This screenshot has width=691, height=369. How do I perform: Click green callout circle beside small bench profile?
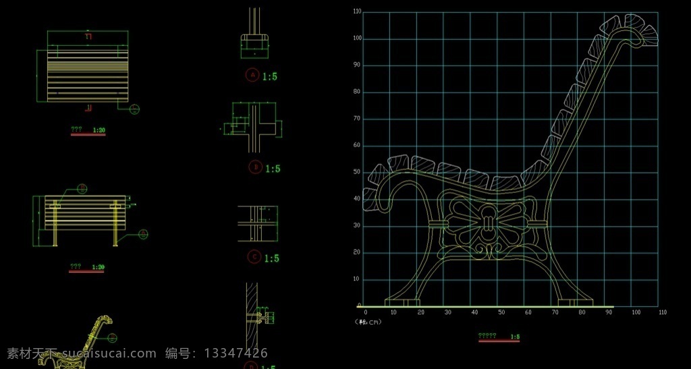tap(112, 338)
